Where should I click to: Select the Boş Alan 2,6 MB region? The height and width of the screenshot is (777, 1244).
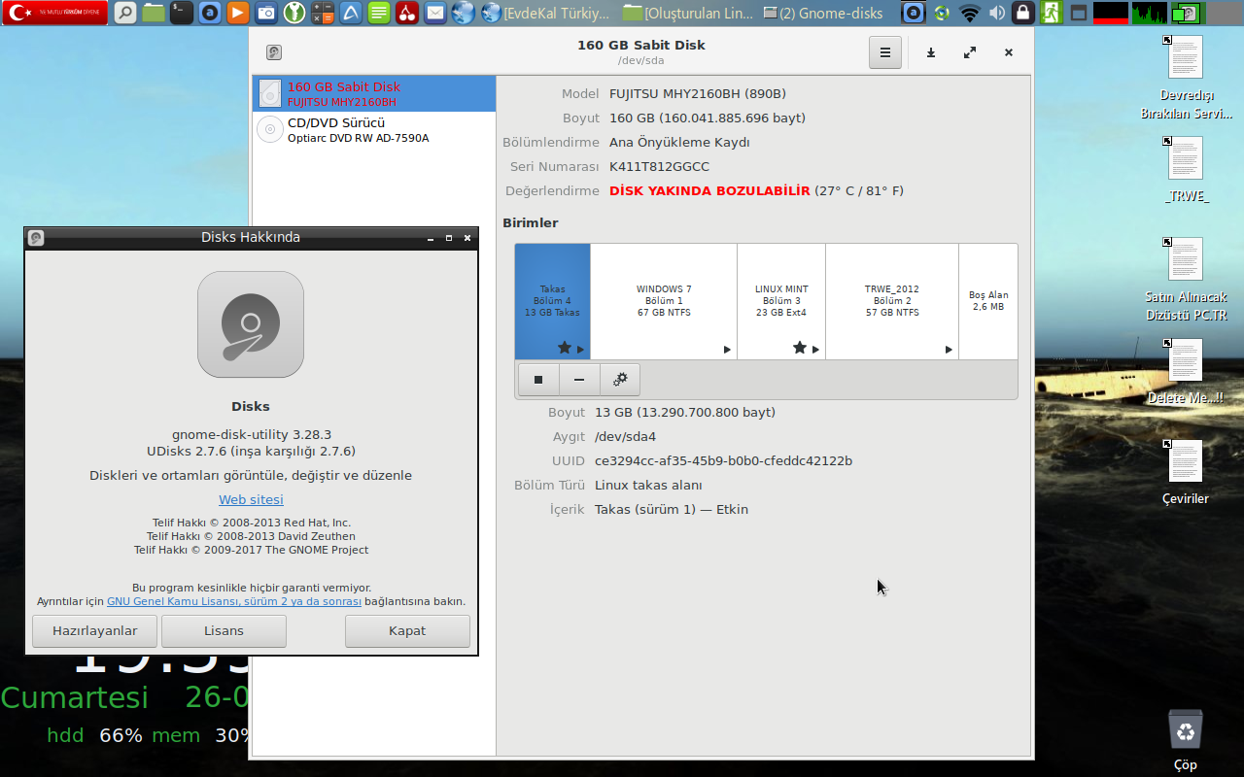point(988,301)
